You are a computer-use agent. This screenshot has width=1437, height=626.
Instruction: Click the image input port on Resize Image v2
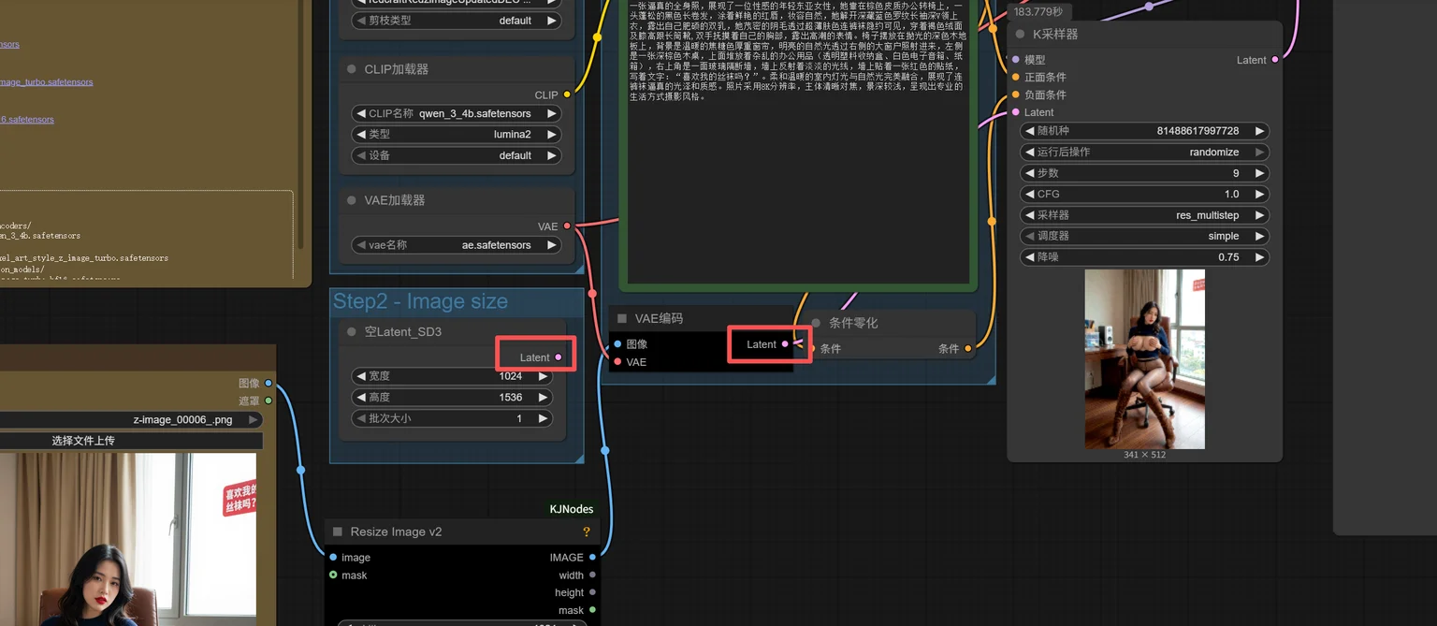point(333,558)
